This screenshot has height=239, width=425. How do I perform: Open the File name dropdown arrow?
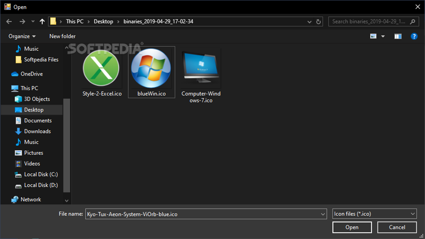tap(323, 214)
